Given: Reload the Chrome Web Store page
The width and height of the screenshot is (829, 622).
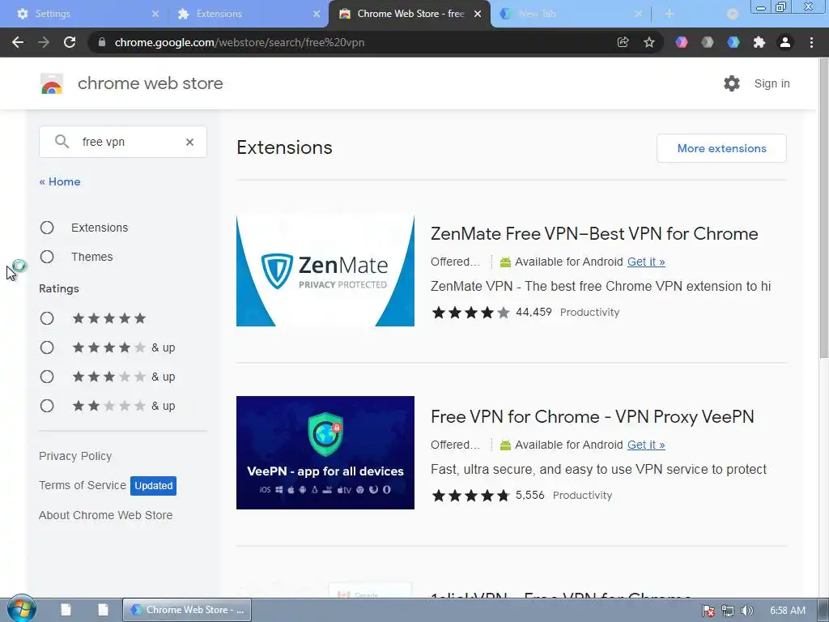Looking at the screenshot, I should 70,42.
